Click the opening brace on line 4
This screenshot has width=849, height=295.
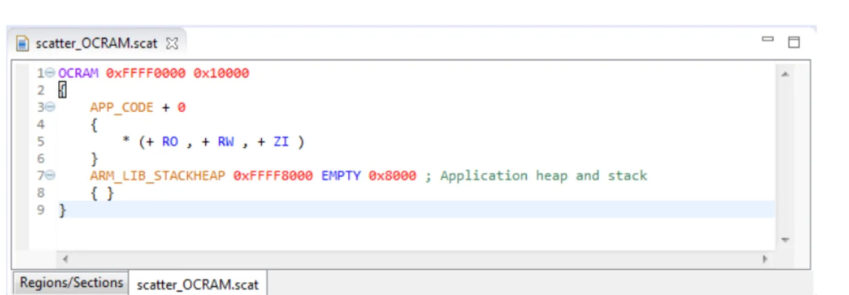pos(94,125)
